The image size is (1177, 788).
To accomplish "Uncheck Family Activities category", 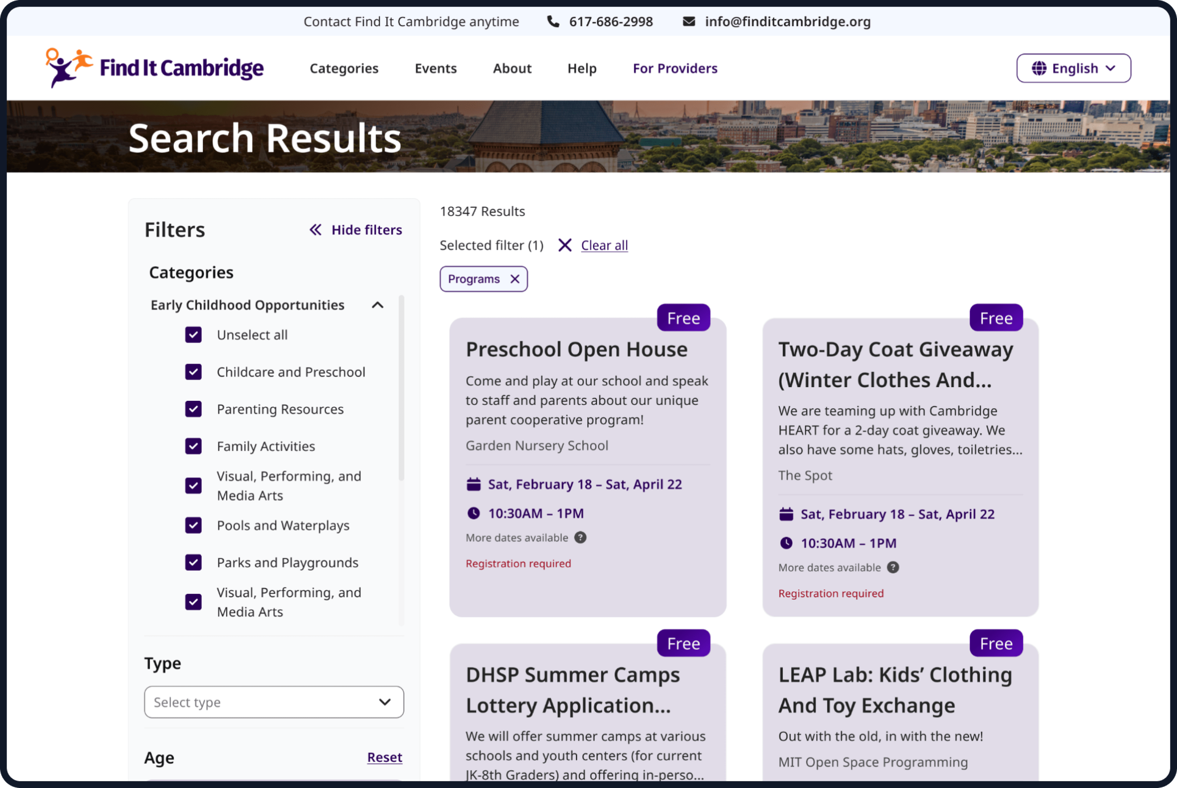I will tap(194, 446).
